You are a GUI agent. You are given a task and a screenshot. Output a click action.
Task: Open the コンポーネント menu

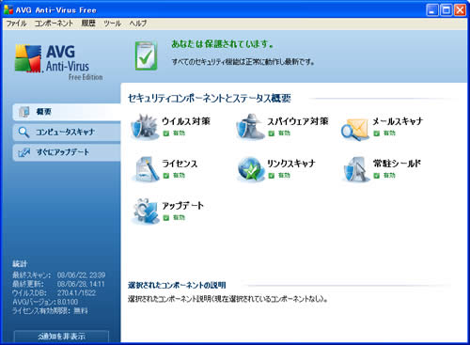(54, 24)
